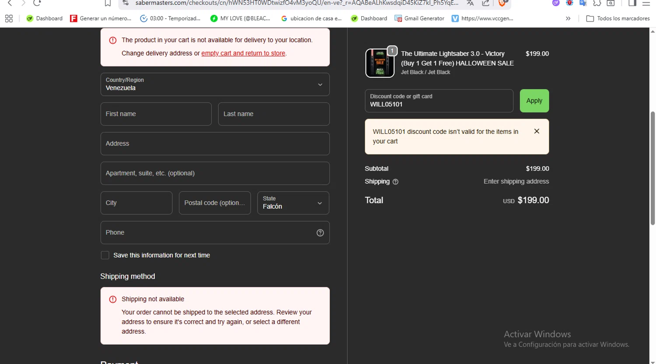Check 'Save this information for next time'
Screen dimensions: 656x364
tap(105, 255)
